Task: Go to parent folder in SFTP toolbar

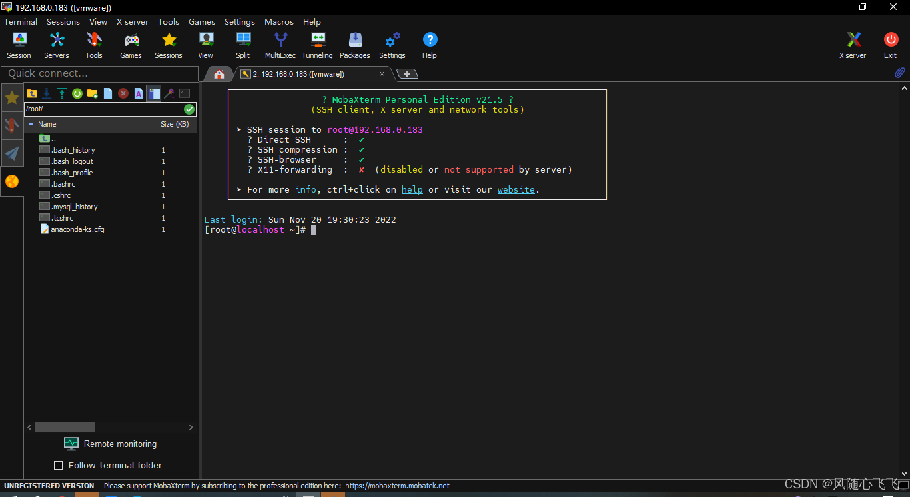Action: pyautogui.click(x=32, y=93)
